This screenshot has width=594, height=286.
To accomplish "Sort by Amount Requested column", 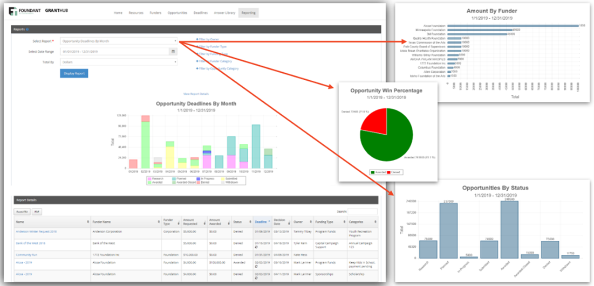I will (204, 221).
